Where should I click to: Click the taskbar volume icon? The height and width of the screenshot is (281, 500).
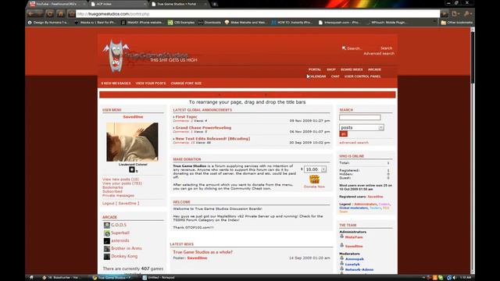click(455, 278)
